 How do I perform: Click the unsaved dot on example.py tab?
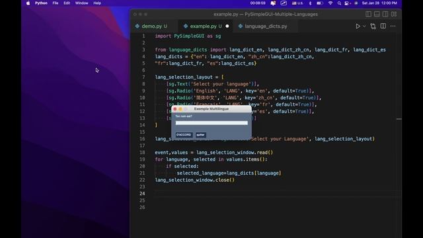tap(227, 26)
